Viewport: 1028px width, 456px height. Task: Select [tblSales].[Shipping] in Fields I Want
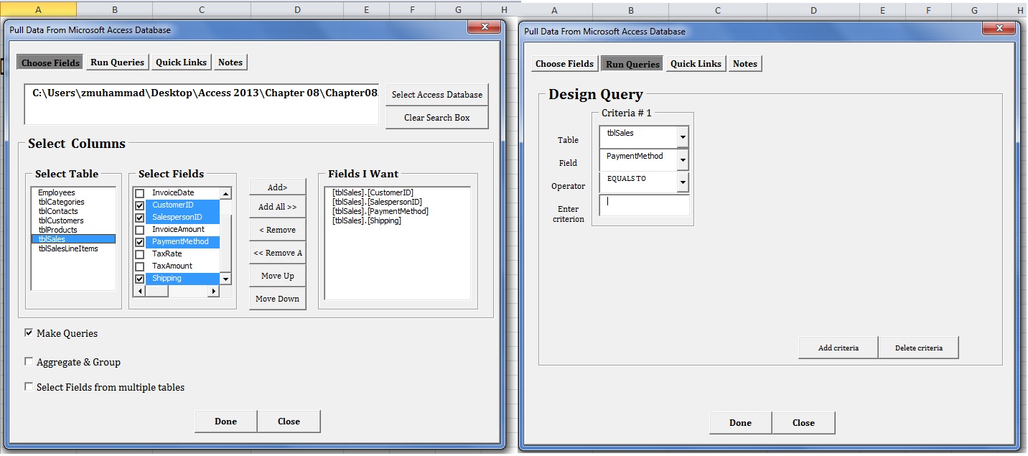(398, 220)
